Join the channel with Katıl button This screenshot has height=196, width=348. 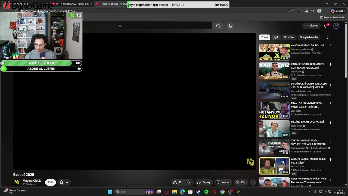tap(51, 182)
